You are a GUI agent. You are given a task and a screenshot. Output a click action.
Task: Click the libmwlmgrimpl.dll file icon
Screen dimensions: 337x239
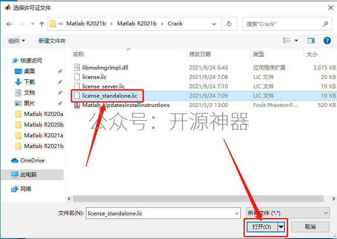(77, 68)
